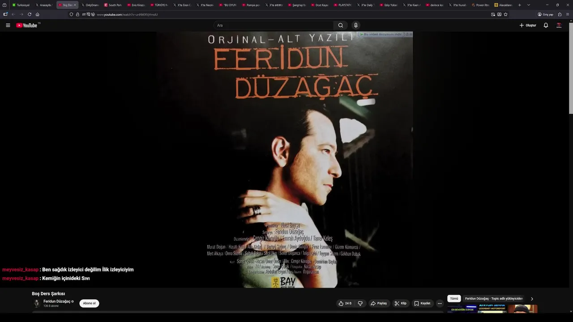Screen dimensions: 573x322
Task: Go forward with the browser forward arrow
Action: [x=21, y=14]
